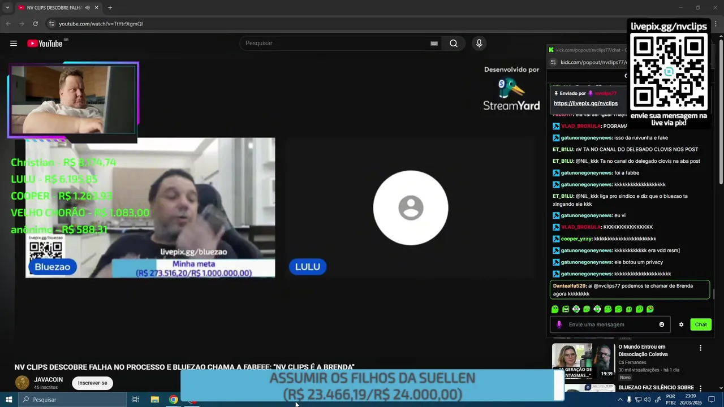Image resolution: width=724 pixels, height=407 pixels.
Task: Open File Explorer from taskbar
Action: [155, 400]
